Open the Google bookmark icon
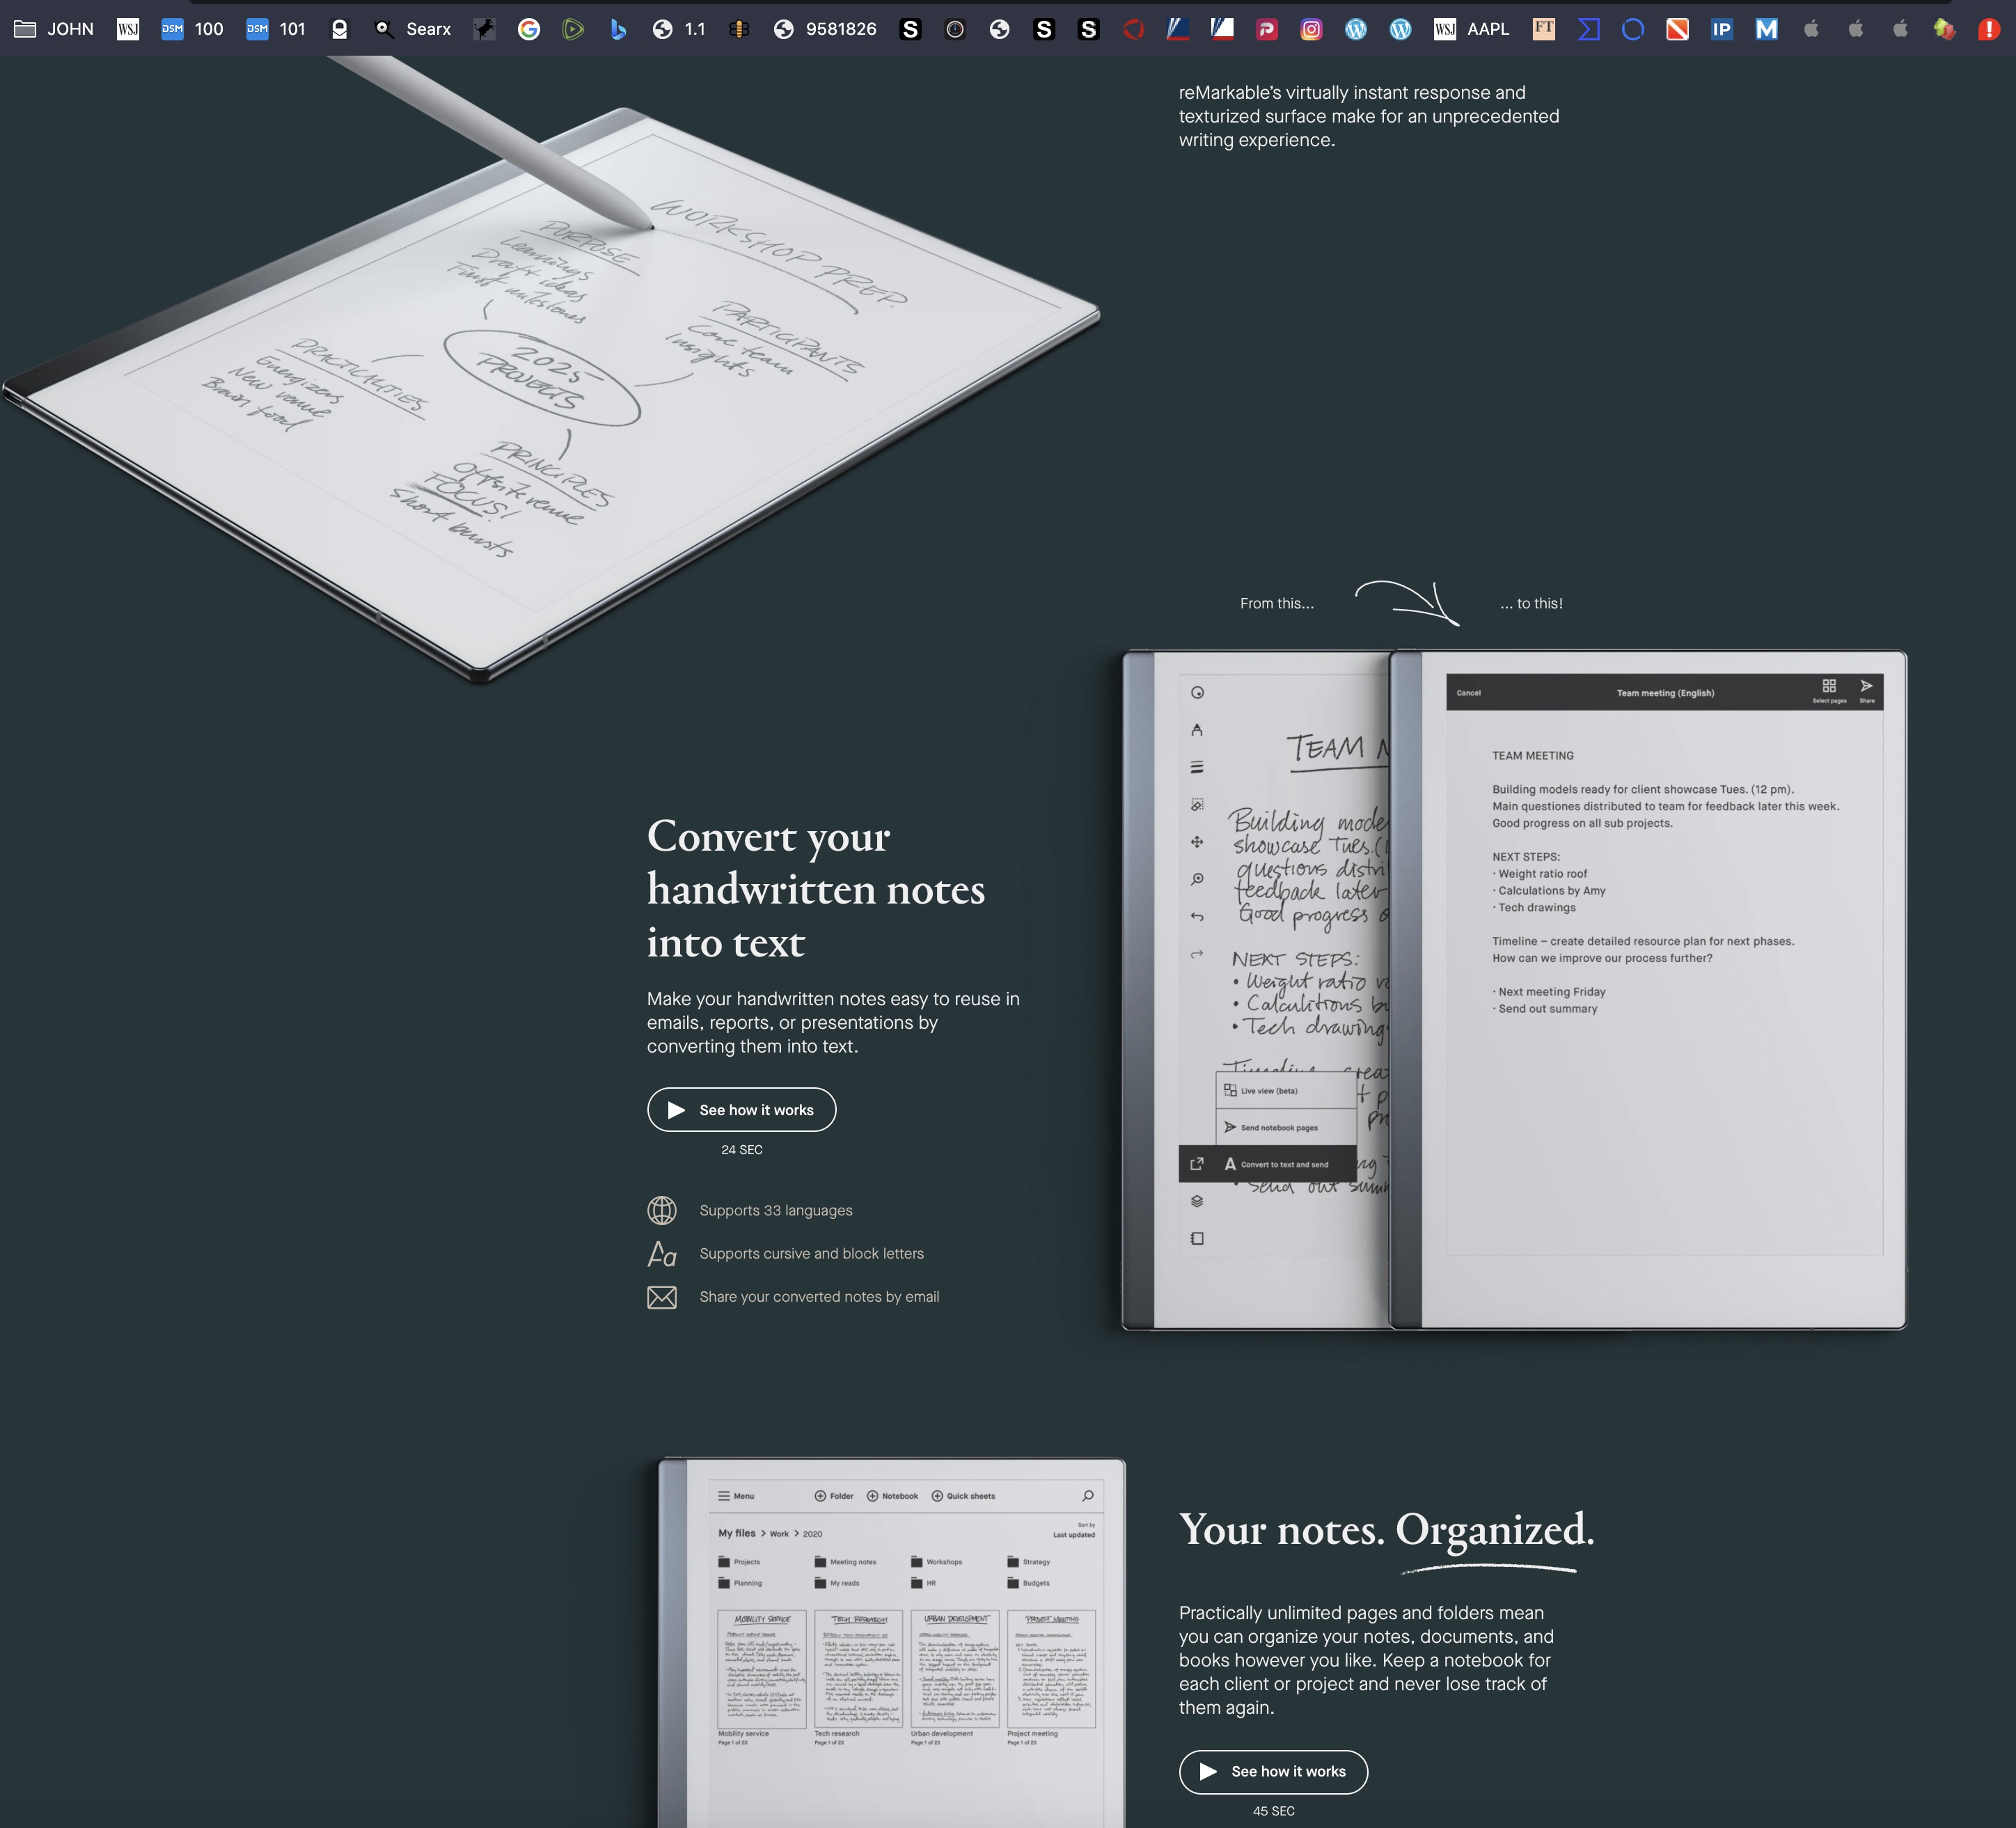Screen dimensions: 2016x1828 pyautogui.click(x=529, y=29)
